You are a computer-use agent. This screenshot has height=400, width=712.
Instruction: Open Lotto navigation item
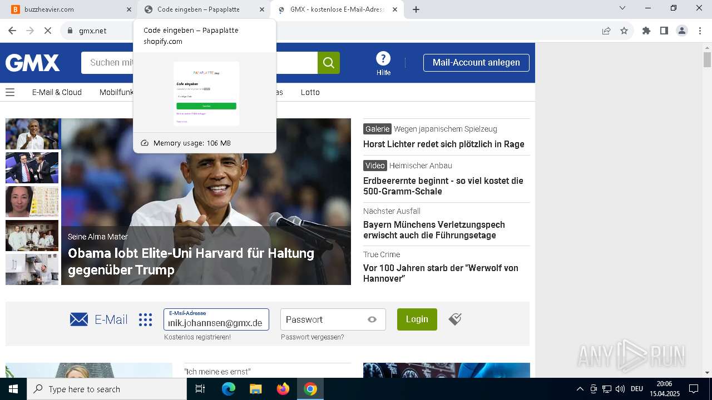(310, 92)
